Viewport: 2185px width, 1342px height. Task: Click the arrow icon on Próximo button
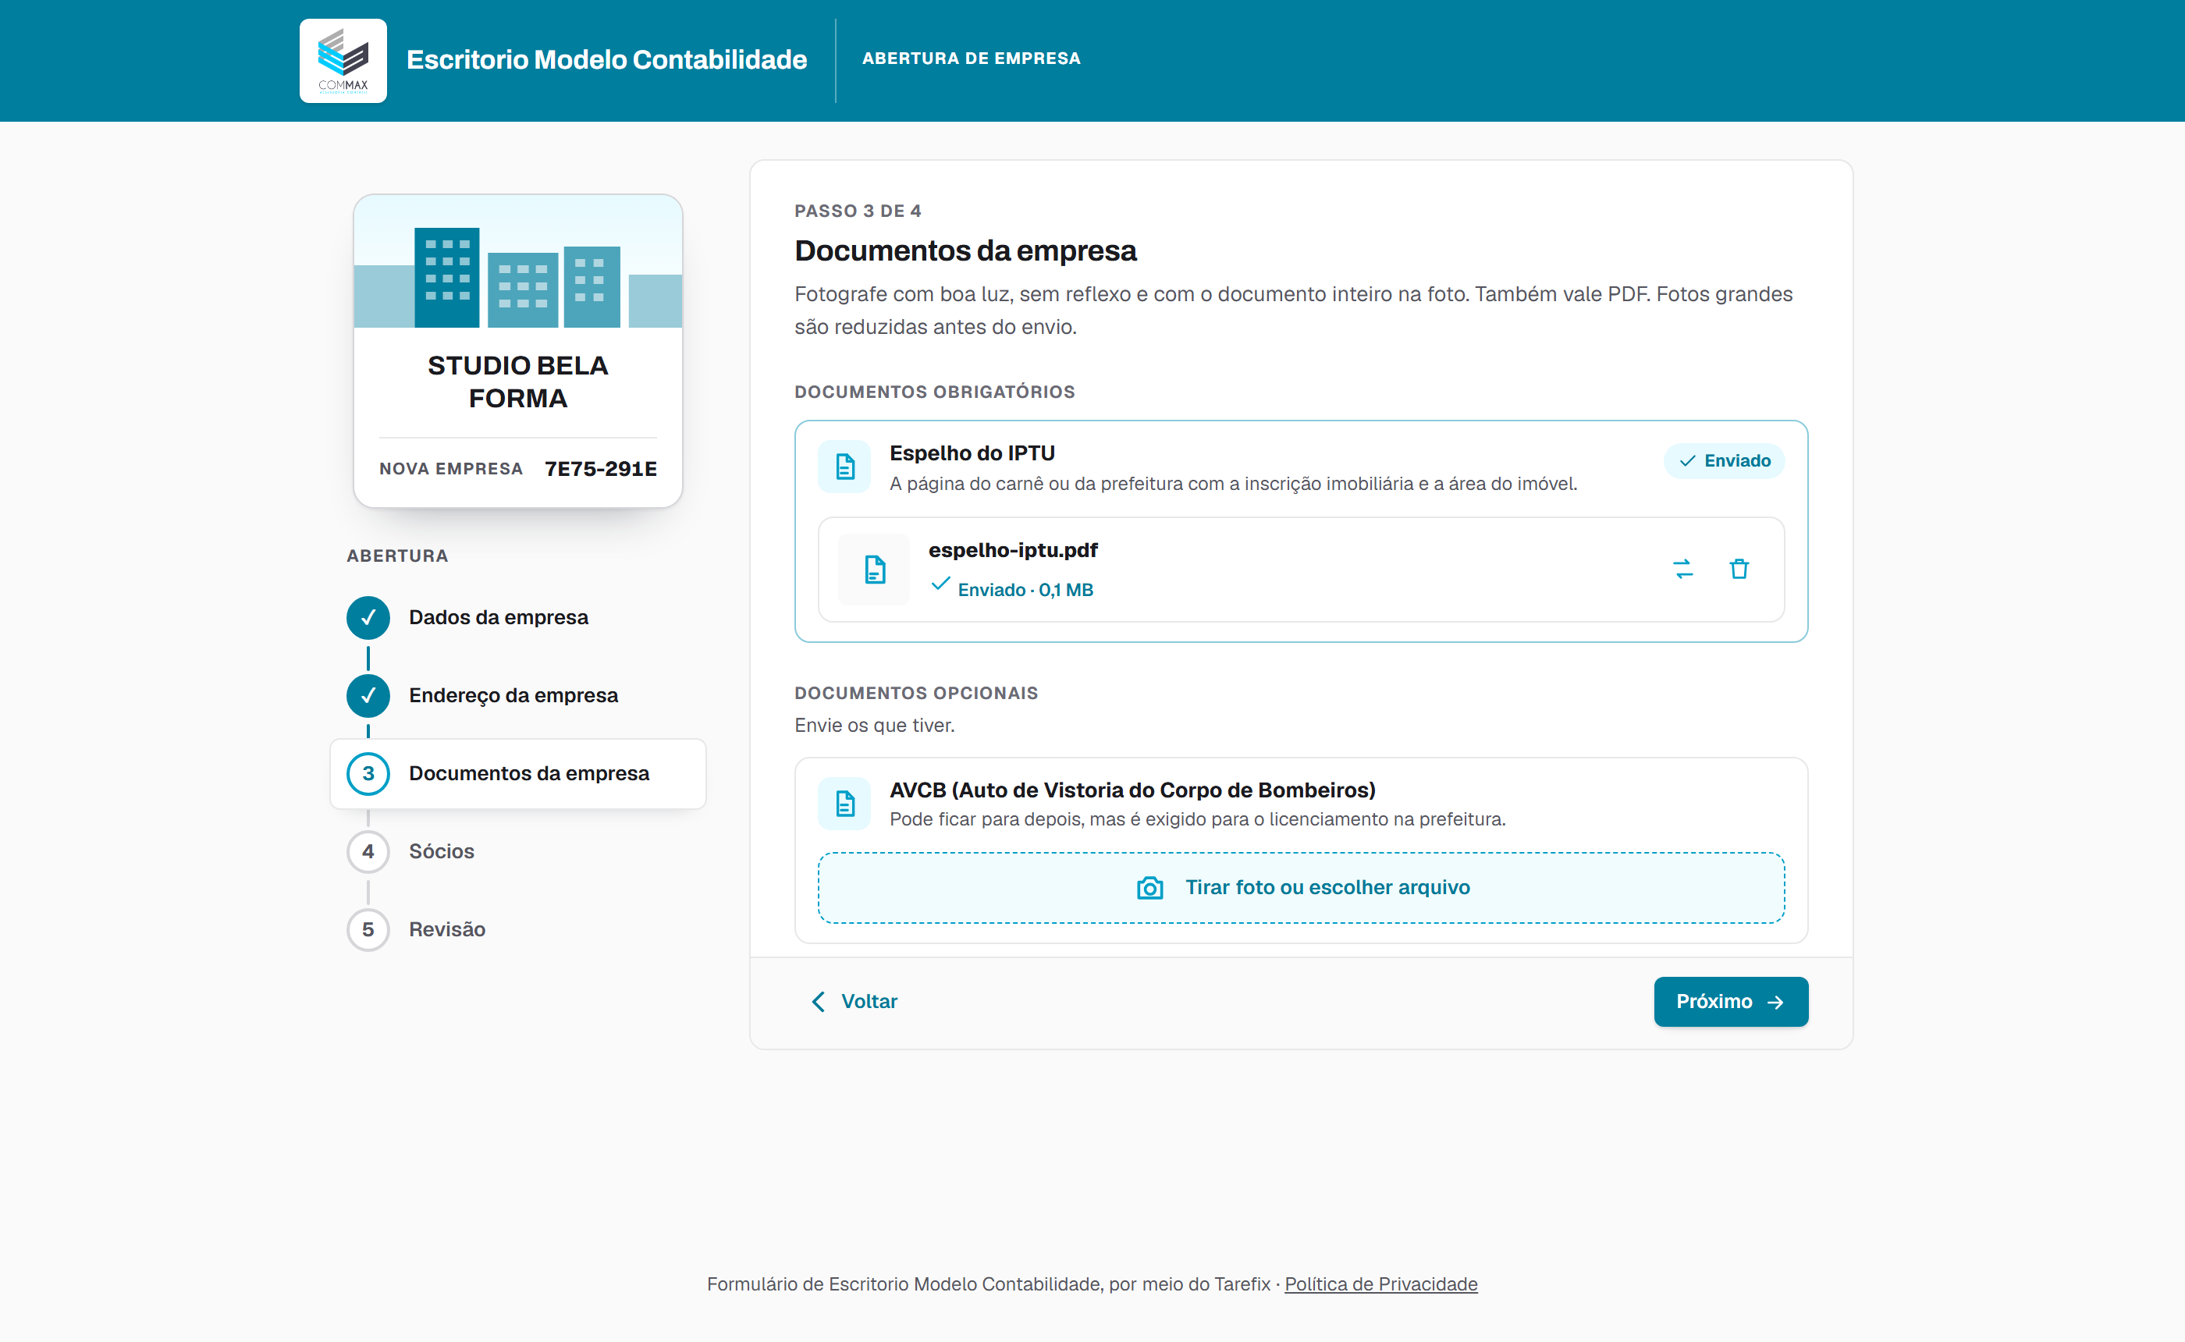coord(1775,1002)
